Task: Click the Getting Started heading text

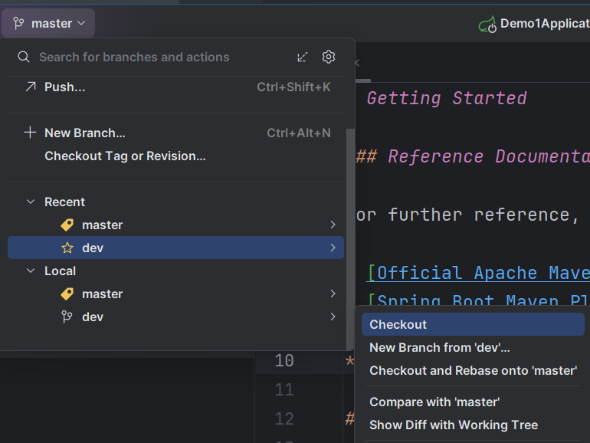Action: pos(447,99)
